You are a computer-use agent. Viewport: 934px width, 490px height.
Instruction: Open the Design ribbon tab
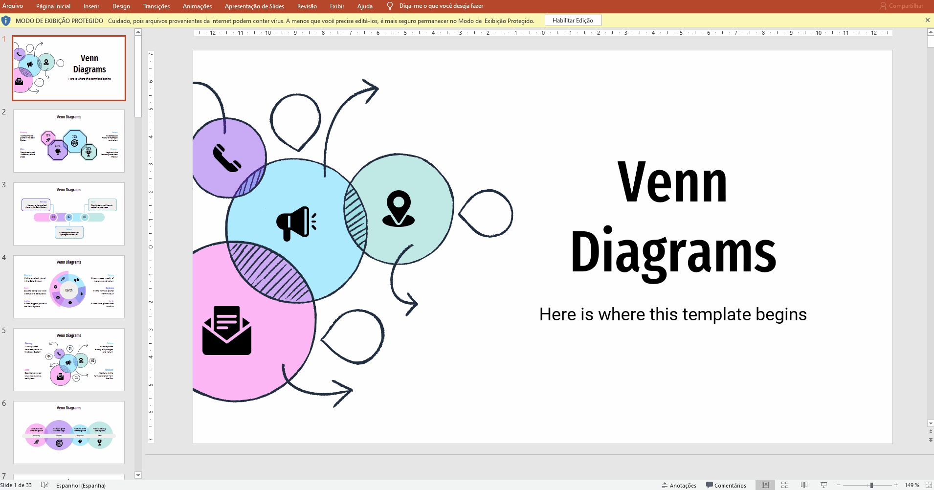[x=121, y=6]
